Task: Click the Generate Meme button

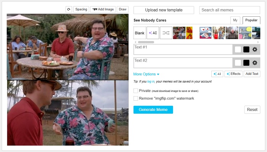Action: pyautogui.click(x=153, y=109)
